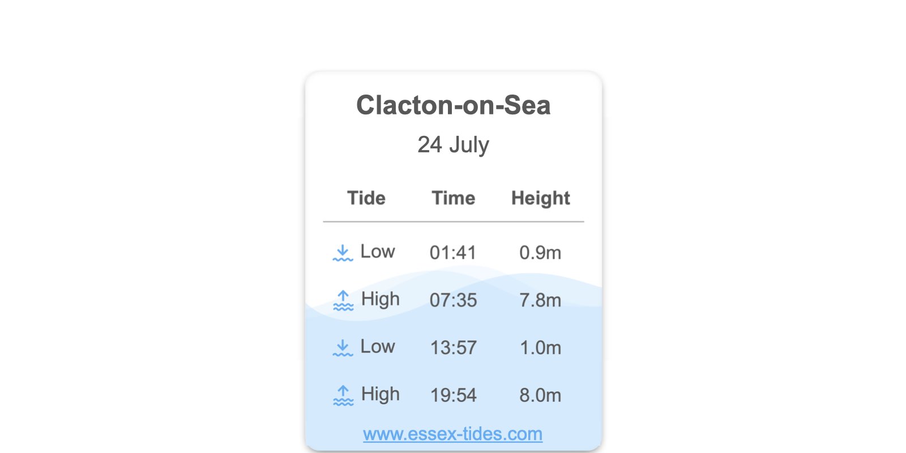Click the 0.9m height value

tap(540, 253)
